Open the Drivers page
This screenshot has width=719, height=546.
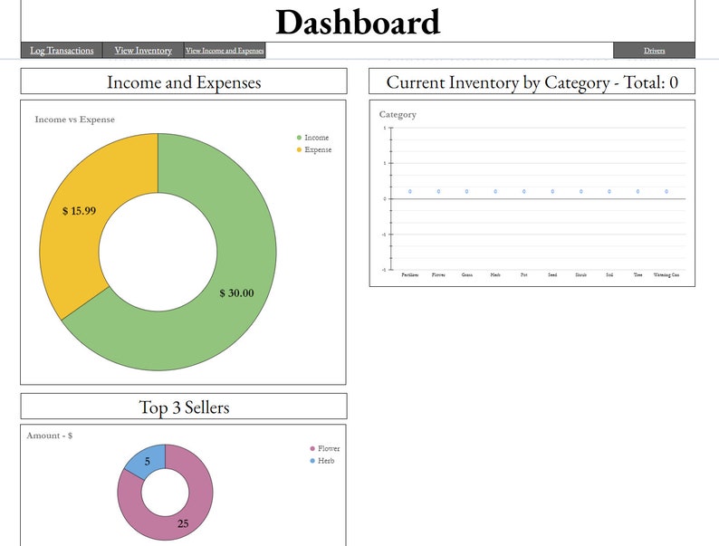[x=654, y=51]
